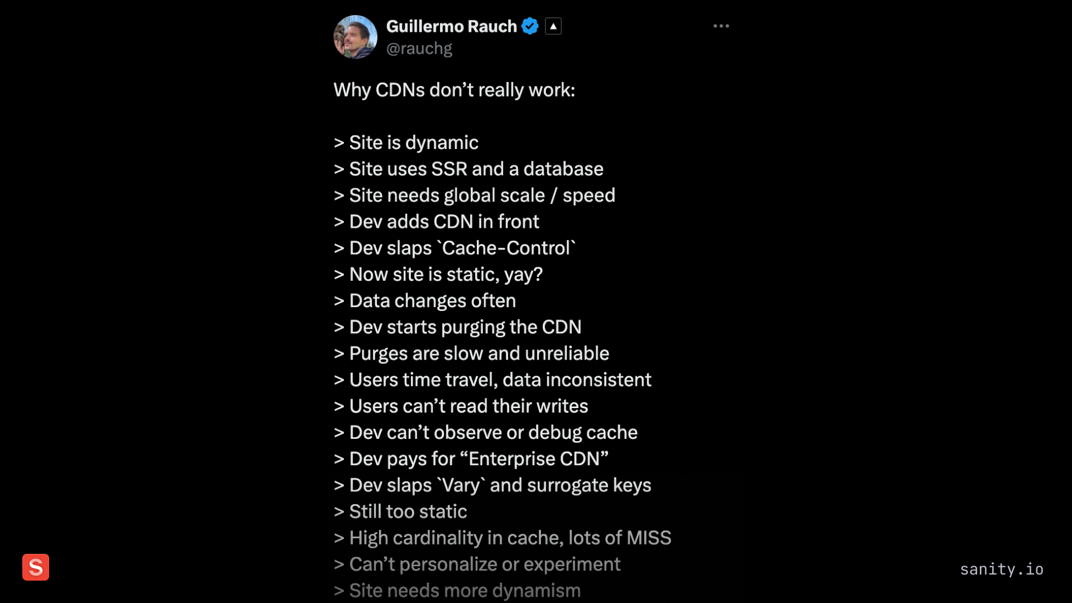Click the white S inside the red square

click(x=35, y=567)
